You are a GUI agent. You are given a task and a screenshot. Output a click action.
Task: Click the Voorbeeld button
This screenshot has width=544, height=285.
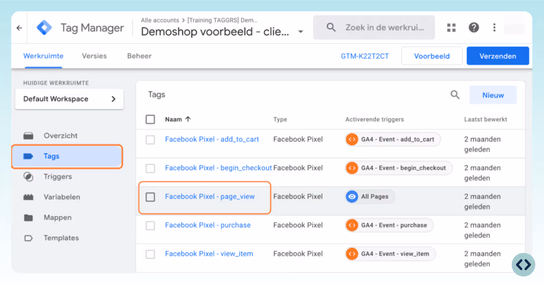pyautogui.click(x=432, y=56)
